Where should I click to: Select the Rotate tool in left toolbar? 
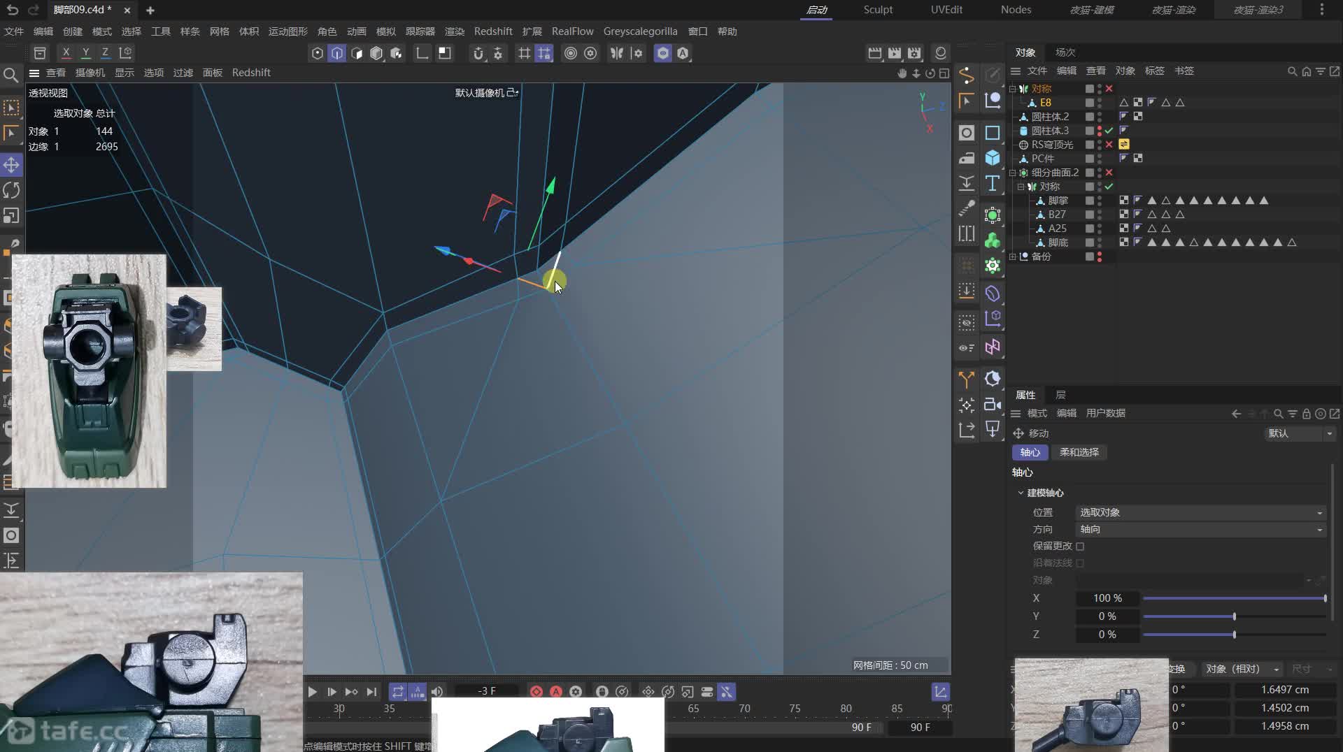click(11, 190)
